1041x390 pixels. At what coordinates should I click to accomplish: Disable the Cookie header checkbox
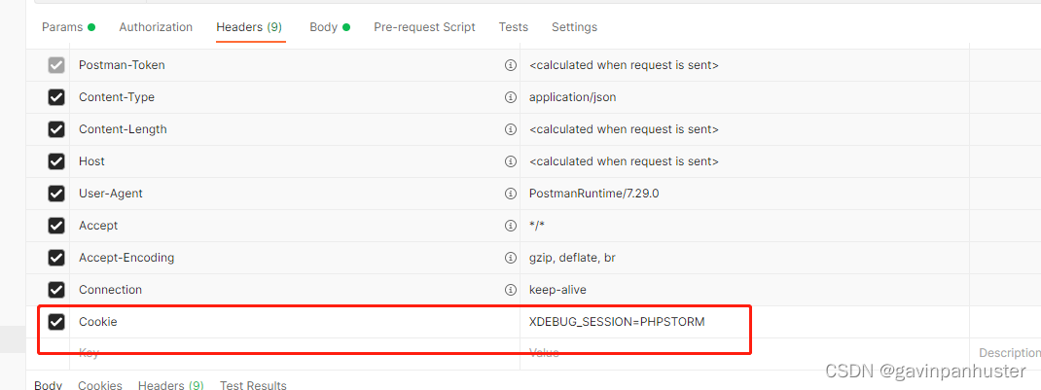click(x=56, y=322)
